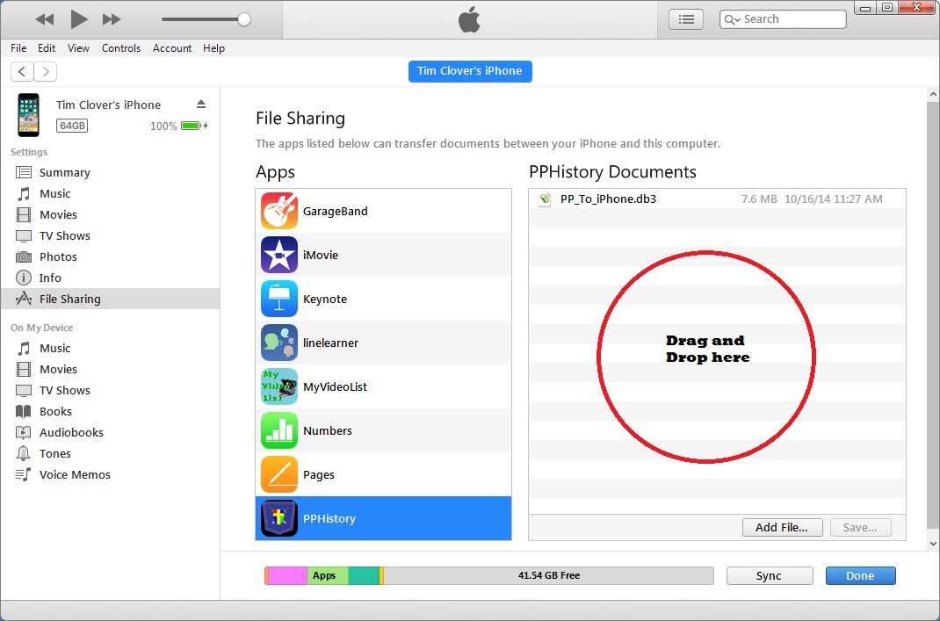Click the pink storage segment
This screenshot has width=940, height=621.
coord(287,576)
